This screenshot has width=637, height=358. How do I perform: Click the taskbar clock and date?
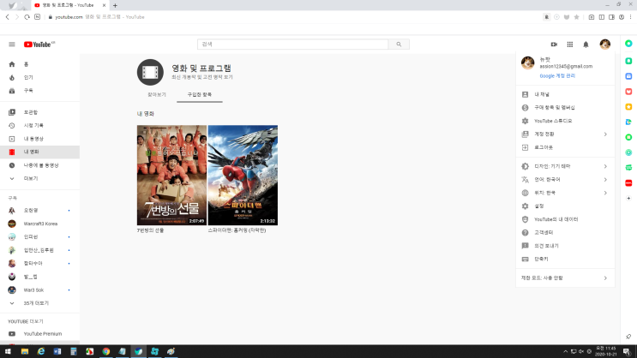pos(606,351)
